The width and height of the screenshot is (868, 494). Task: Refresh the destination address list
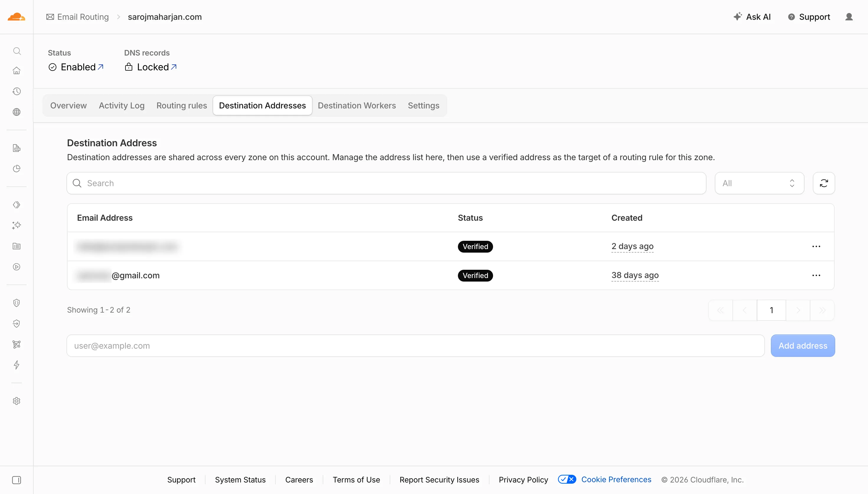tap(824, 183)
